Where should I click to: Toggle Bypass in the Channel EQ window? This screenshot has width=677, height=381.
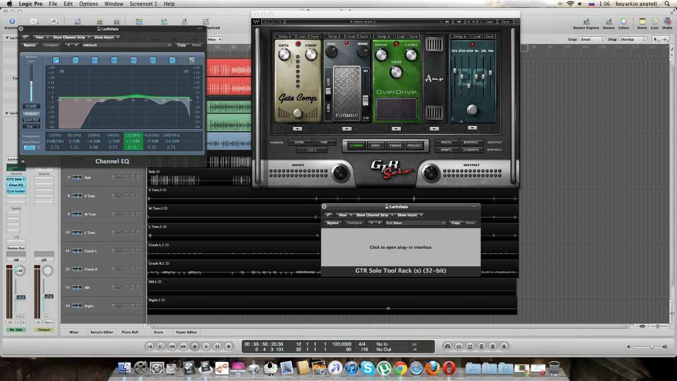point(30,46)
